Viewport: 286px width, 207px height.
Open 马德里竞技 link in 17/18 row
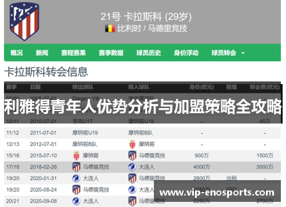tap(96, 167)
